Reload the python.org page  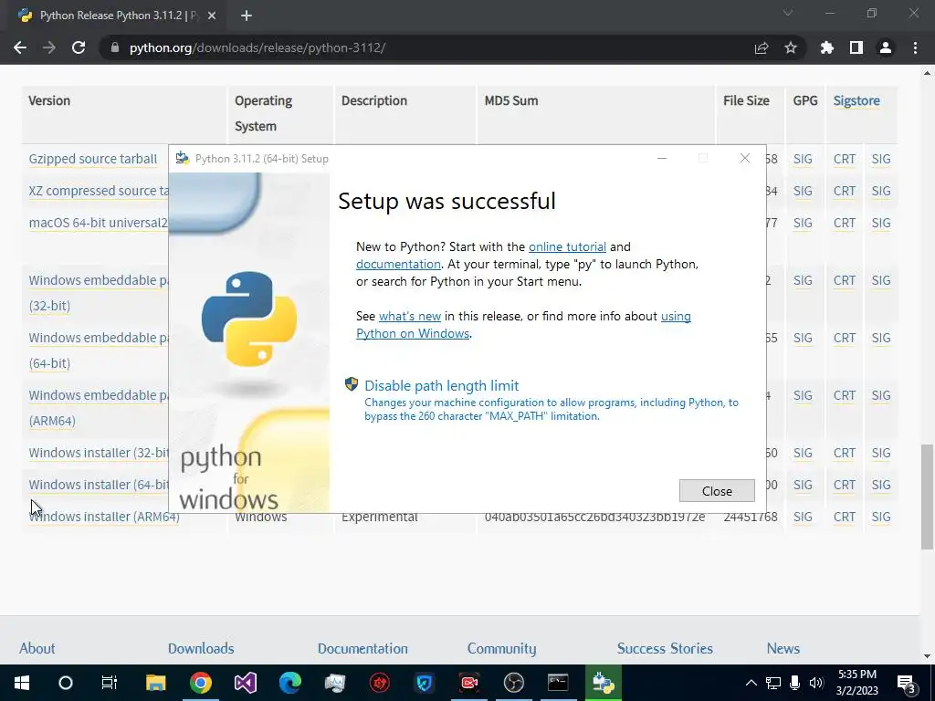(79, 47)
